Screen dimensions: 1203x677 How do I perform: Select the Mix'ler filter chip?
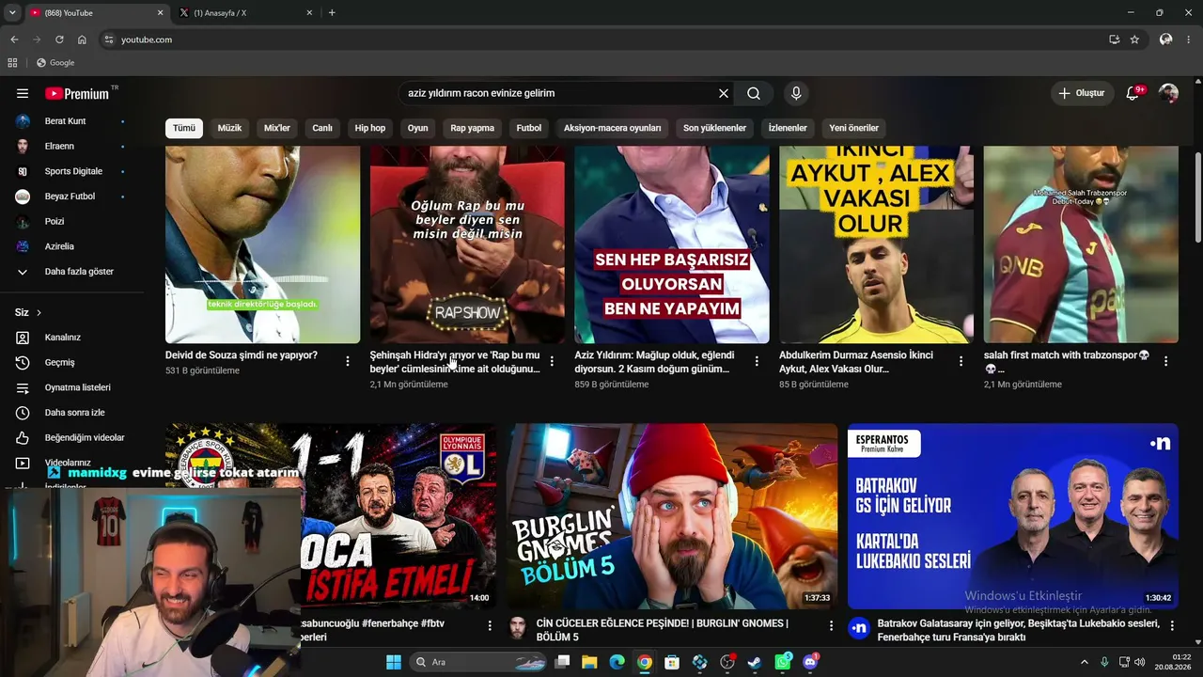point(277,128)
